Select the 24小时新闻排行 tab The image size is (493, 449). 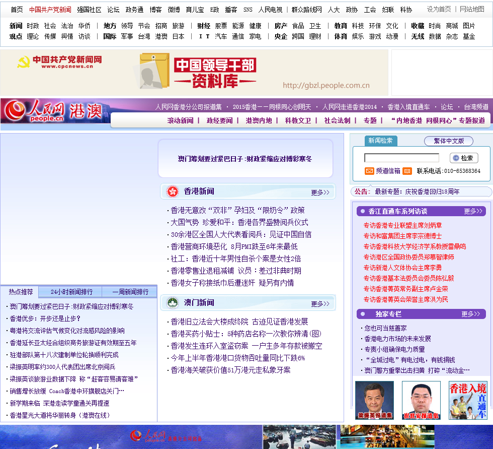click(71, 292)
